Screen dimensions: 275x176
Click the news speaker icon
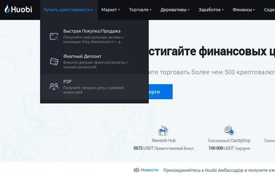pos(136,170)
